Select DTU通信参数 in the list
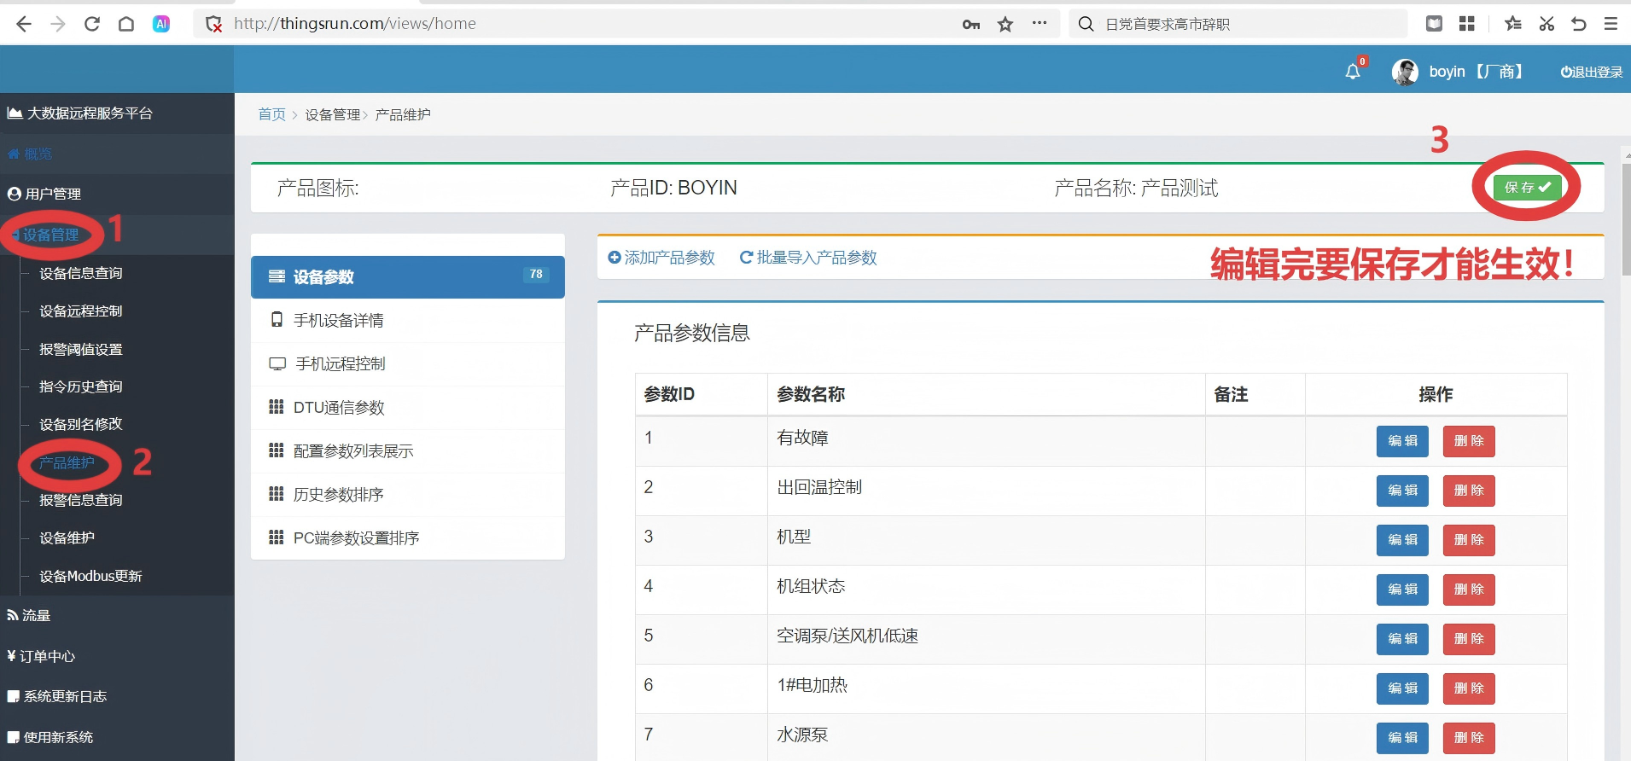The width and height of the screenshot is (1631, 761). tap(339, 408)
